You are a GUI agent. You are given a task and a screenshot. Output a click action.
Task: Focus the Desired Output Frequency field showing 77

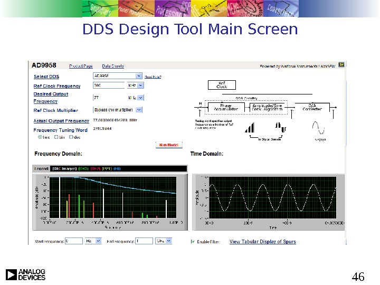[109, 98]
